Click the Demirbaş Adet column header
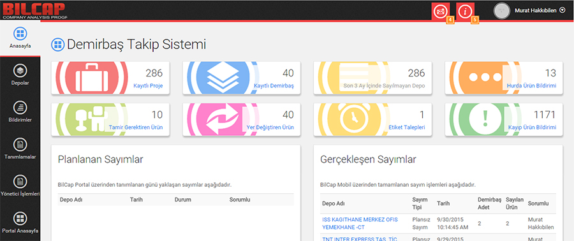 click(489, 203)
